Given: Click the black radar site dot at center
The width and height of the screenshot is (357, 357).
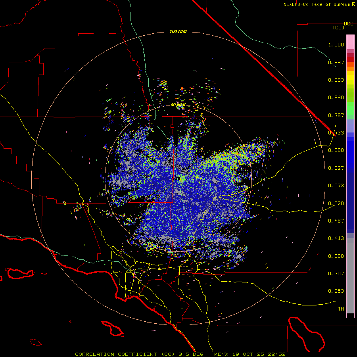Looking at the screenshot, I should [x=179, y=178].
